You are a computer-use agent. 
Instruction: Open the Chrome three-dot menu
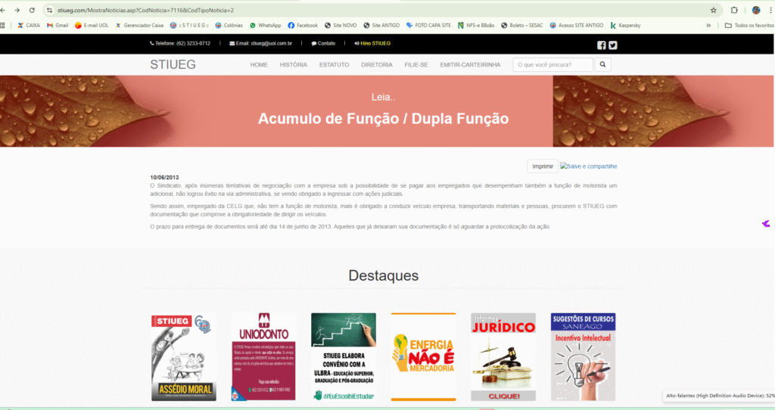coord(770,11)
